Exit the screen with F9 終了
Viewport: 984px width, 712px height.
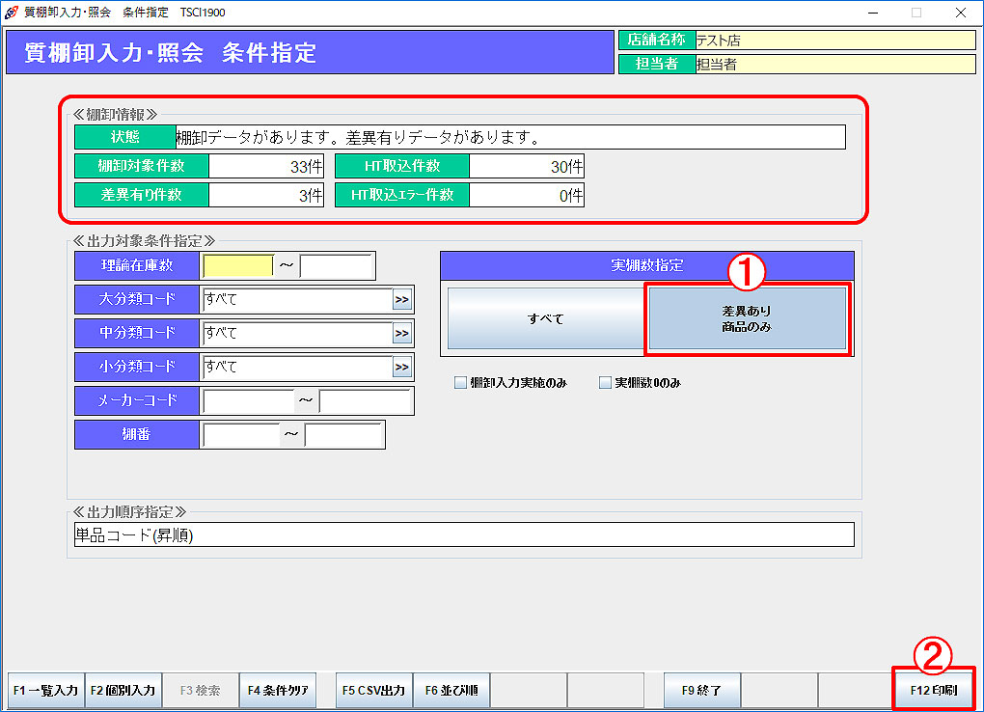click(701, 691)
